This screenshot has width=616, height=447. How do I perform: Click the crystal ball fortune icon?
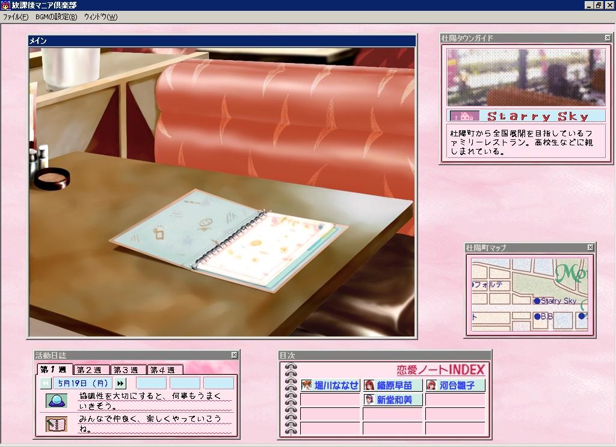coord(57,401)
